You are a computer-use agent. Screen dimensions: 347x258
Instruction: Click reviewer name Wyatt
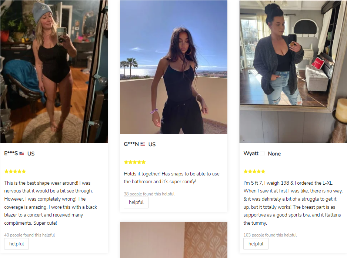(x=251, y=153)
